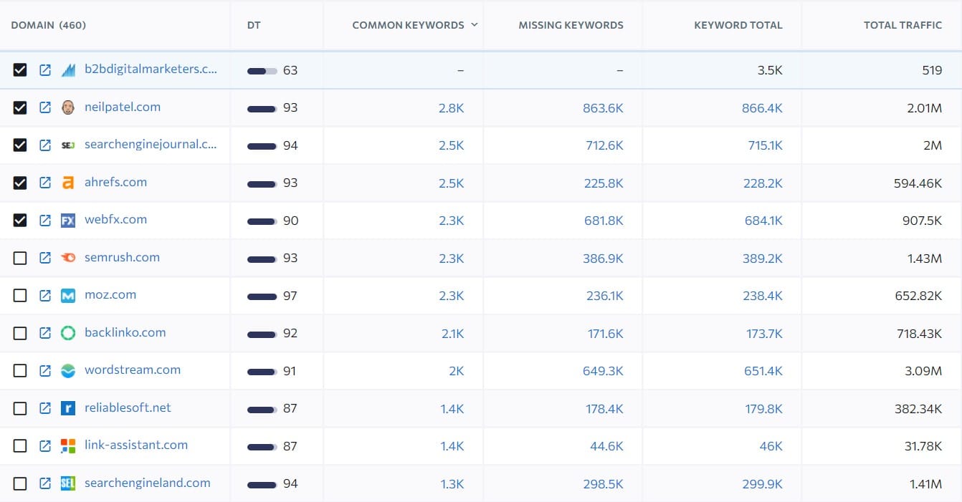Screen dimensions: 962x502
Task: Open the moz.com domain link
Action: pyautogui.click(x=110, y=295)
